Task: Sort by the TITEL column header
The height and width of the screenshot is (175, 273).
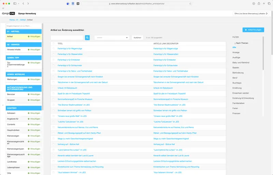Action: pos(60,44)
